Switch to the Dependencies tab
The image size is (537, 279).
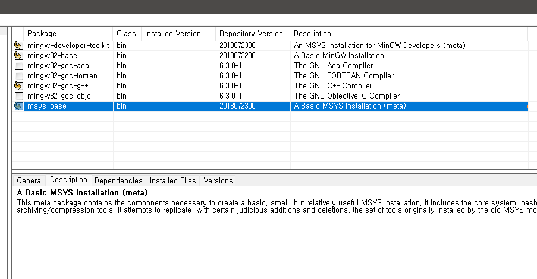pyautogui.click(x=118, y=180)
